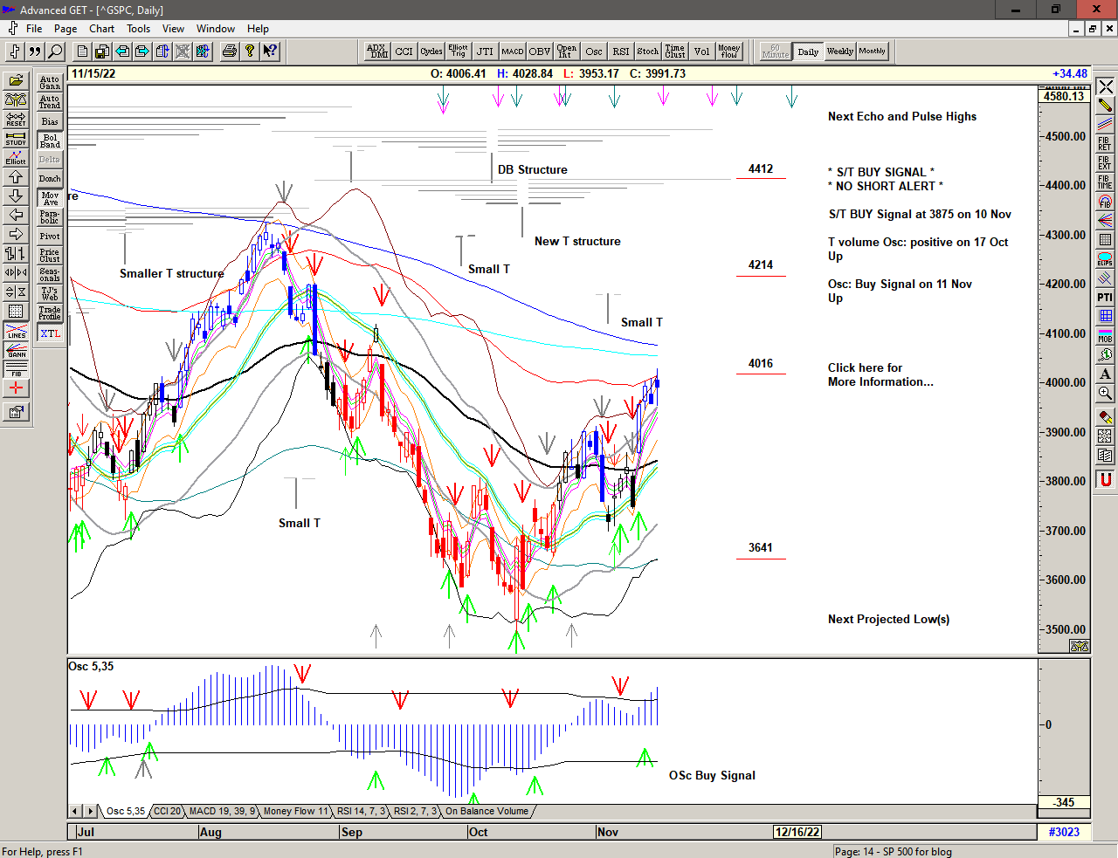The height and width of the screenshot is (858, 1118).
Task: Toggle the Bol Band study on chart
Action: coord(50,141)
